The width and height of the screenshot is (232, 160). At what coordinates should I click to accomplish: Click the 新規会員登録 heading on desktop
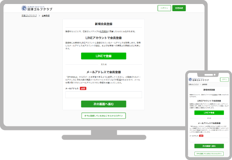104,24
